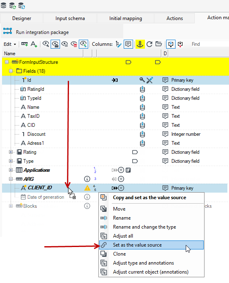Choose Rename from context menu
The width and height of the screenshot is (229, 283).
(x=151, y=218)
